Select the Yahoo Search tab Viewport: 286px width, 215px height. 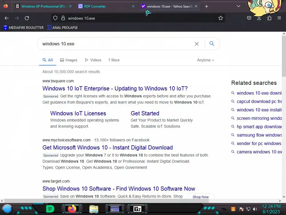coord(170,6)
